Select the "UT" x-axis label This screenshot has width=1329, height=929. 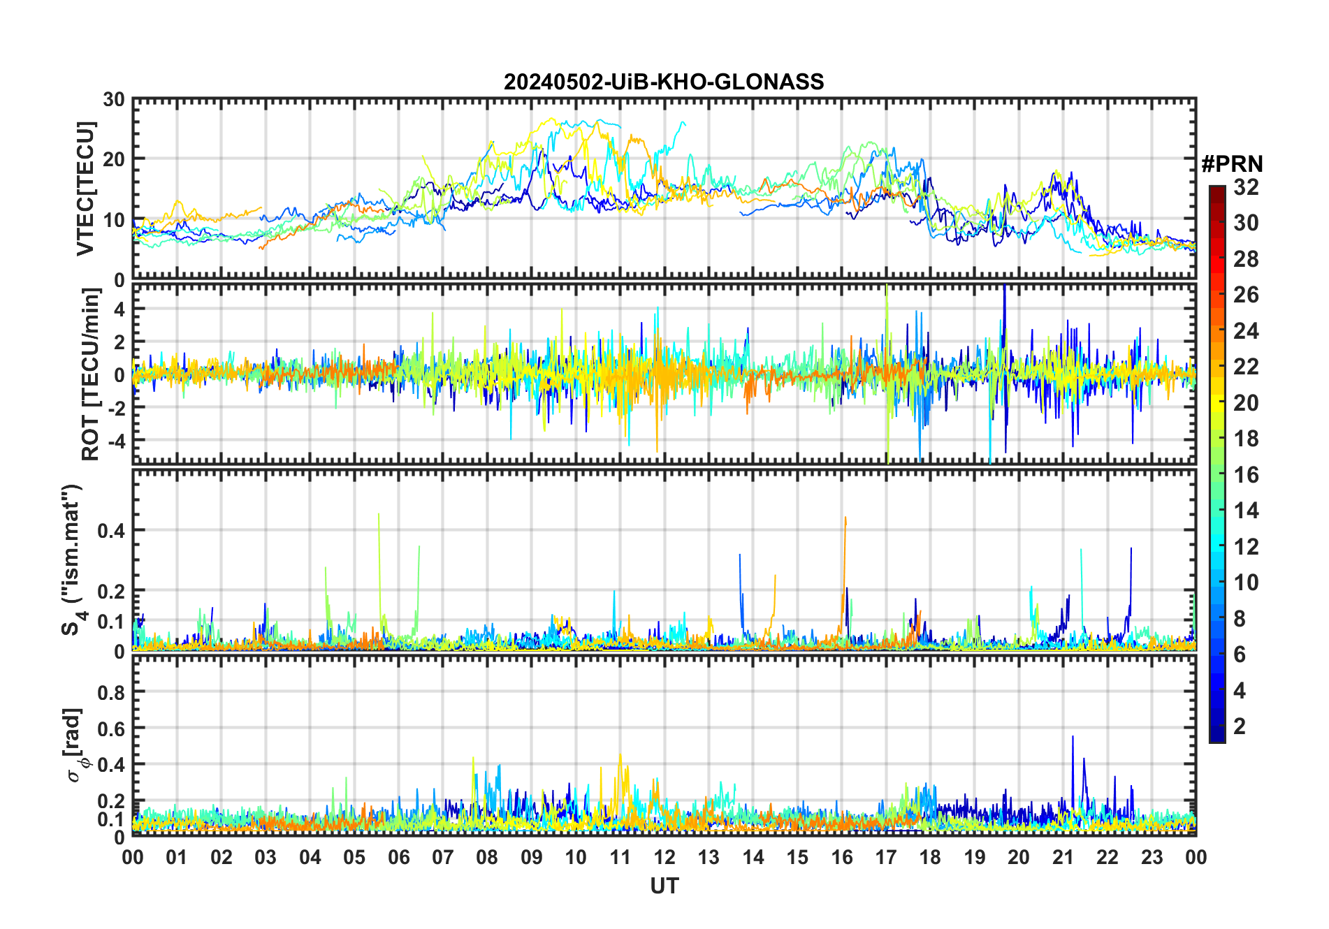pos(664,886)
